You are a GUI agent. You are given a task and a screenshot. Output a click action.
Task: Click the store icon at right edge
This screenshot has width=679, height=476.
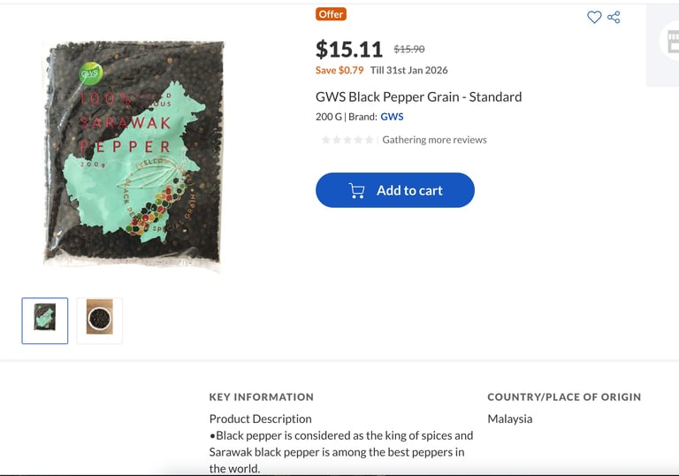671,41
